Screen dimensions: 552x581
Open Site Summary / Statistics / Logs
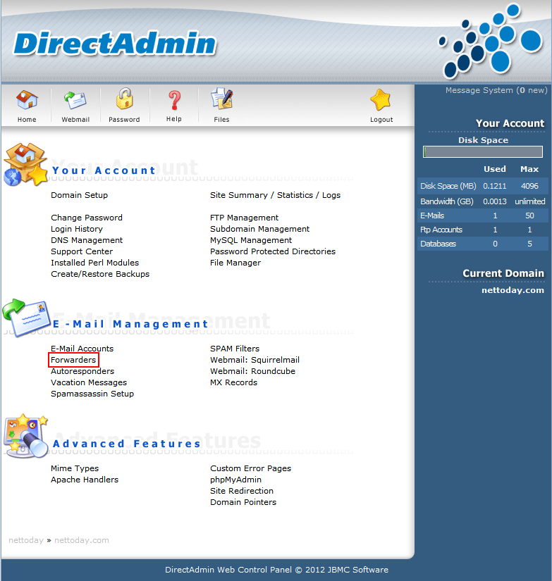coord(275,195)
